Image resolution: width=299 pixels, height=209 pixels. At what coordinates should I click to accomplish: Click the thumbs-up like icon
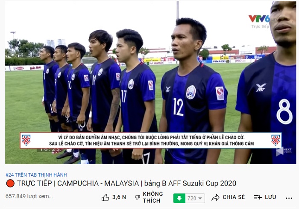pos(105,197)
